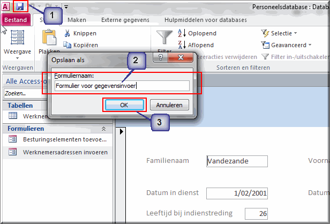330x224 pixels.
Task: Select Knippen scissors icon
Action: (67, 33)
